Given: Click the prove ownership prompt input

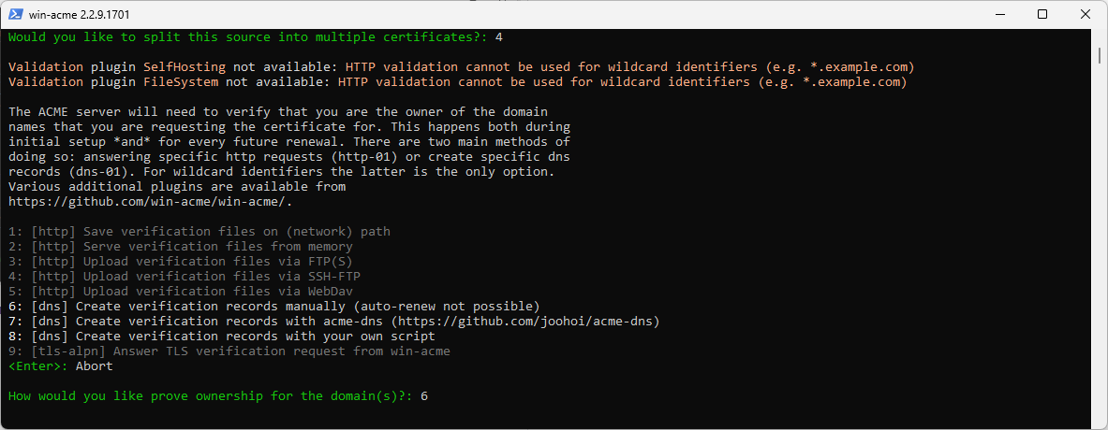Looking at the screenshot, I should point(424,396).
